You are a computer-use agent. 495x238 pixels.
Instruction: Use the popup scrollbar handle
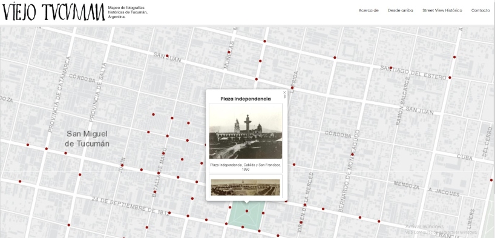point(284,96)
